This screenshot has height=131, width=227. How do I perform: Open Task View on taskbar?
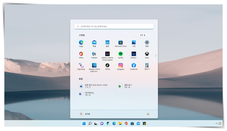(96, 123)
